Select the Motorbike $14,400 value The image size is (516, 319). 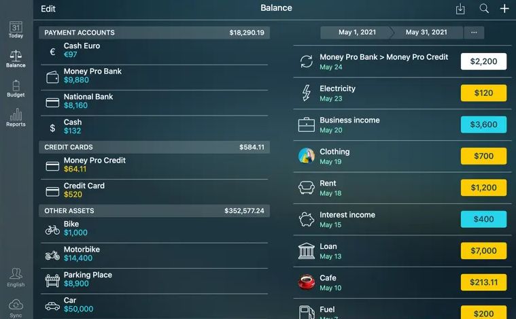coord(78,258)
